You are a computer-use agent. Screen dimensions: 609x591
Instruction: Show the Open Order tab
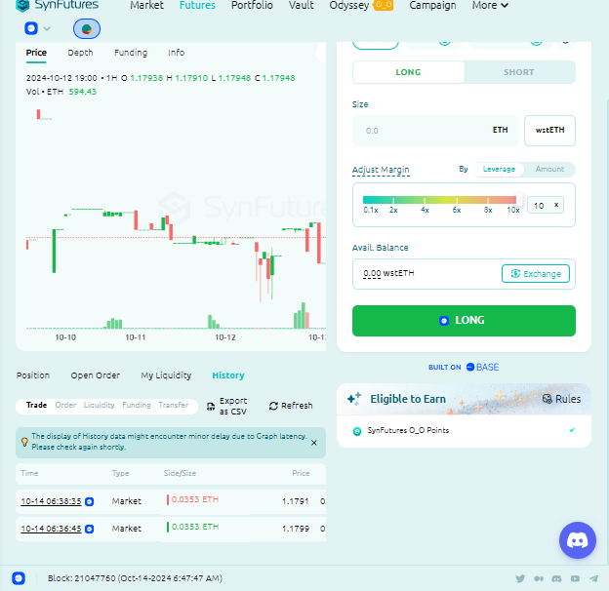coord(96,375)
